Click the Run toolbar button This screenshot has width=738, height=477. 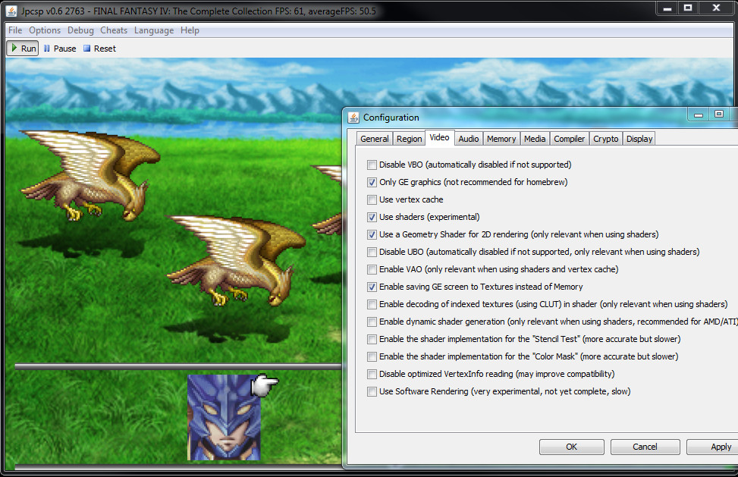coord(23,49)
